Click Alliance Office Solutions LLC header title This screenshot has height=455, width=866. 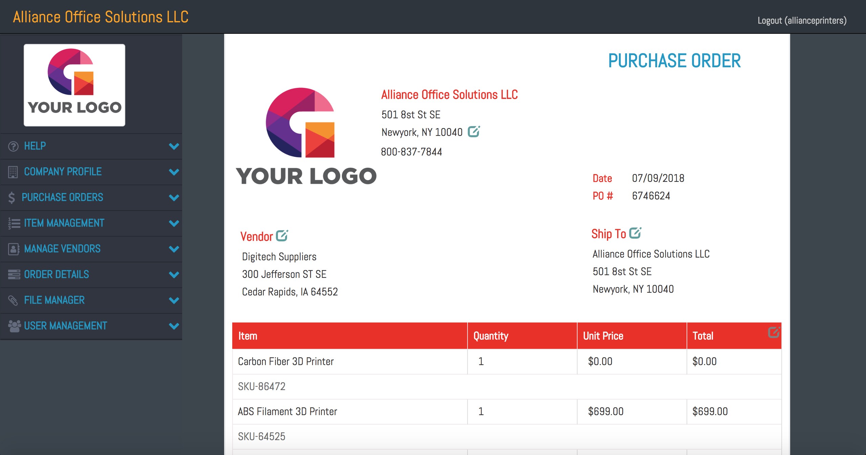101,17
